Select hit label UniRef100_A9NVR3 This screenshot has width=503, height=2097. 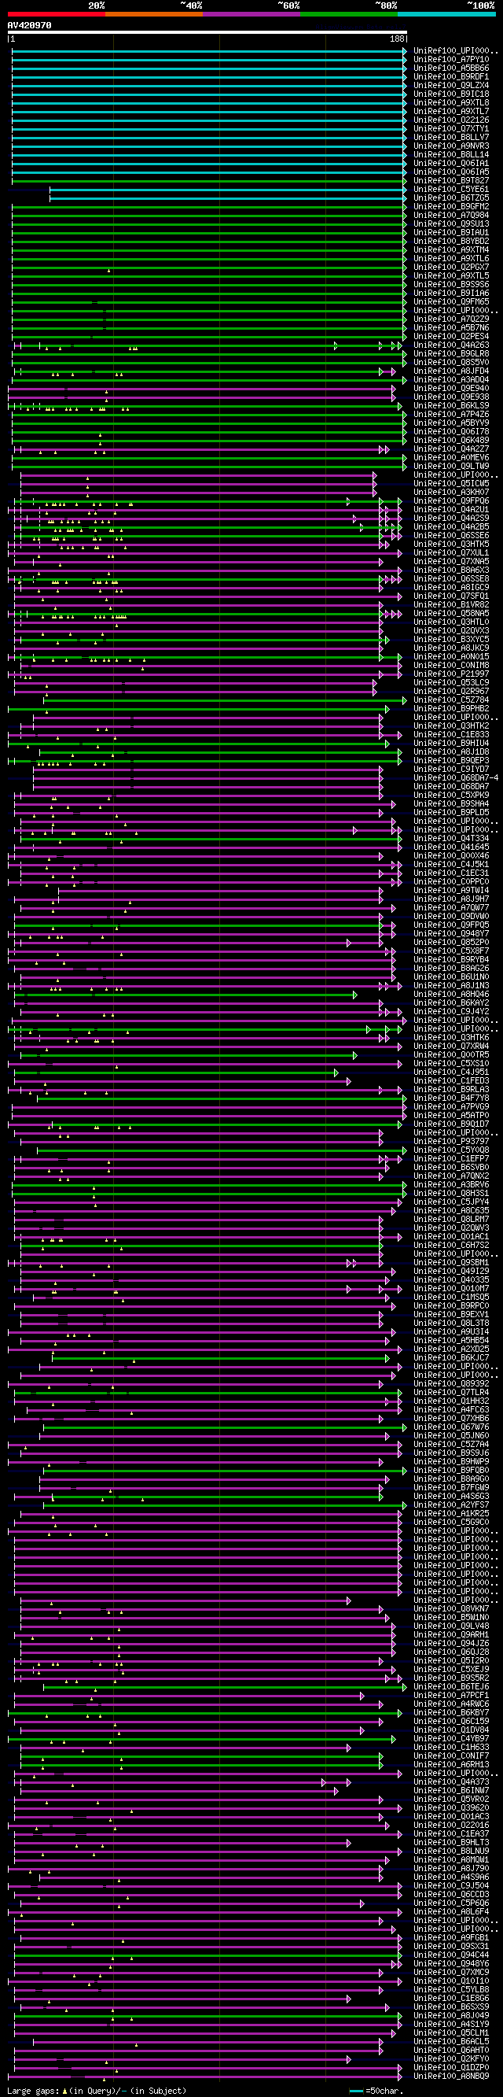coord(451,146)
